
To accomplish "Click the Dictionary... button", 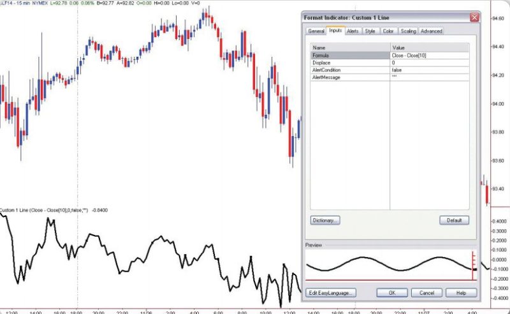I will (325, 221).
